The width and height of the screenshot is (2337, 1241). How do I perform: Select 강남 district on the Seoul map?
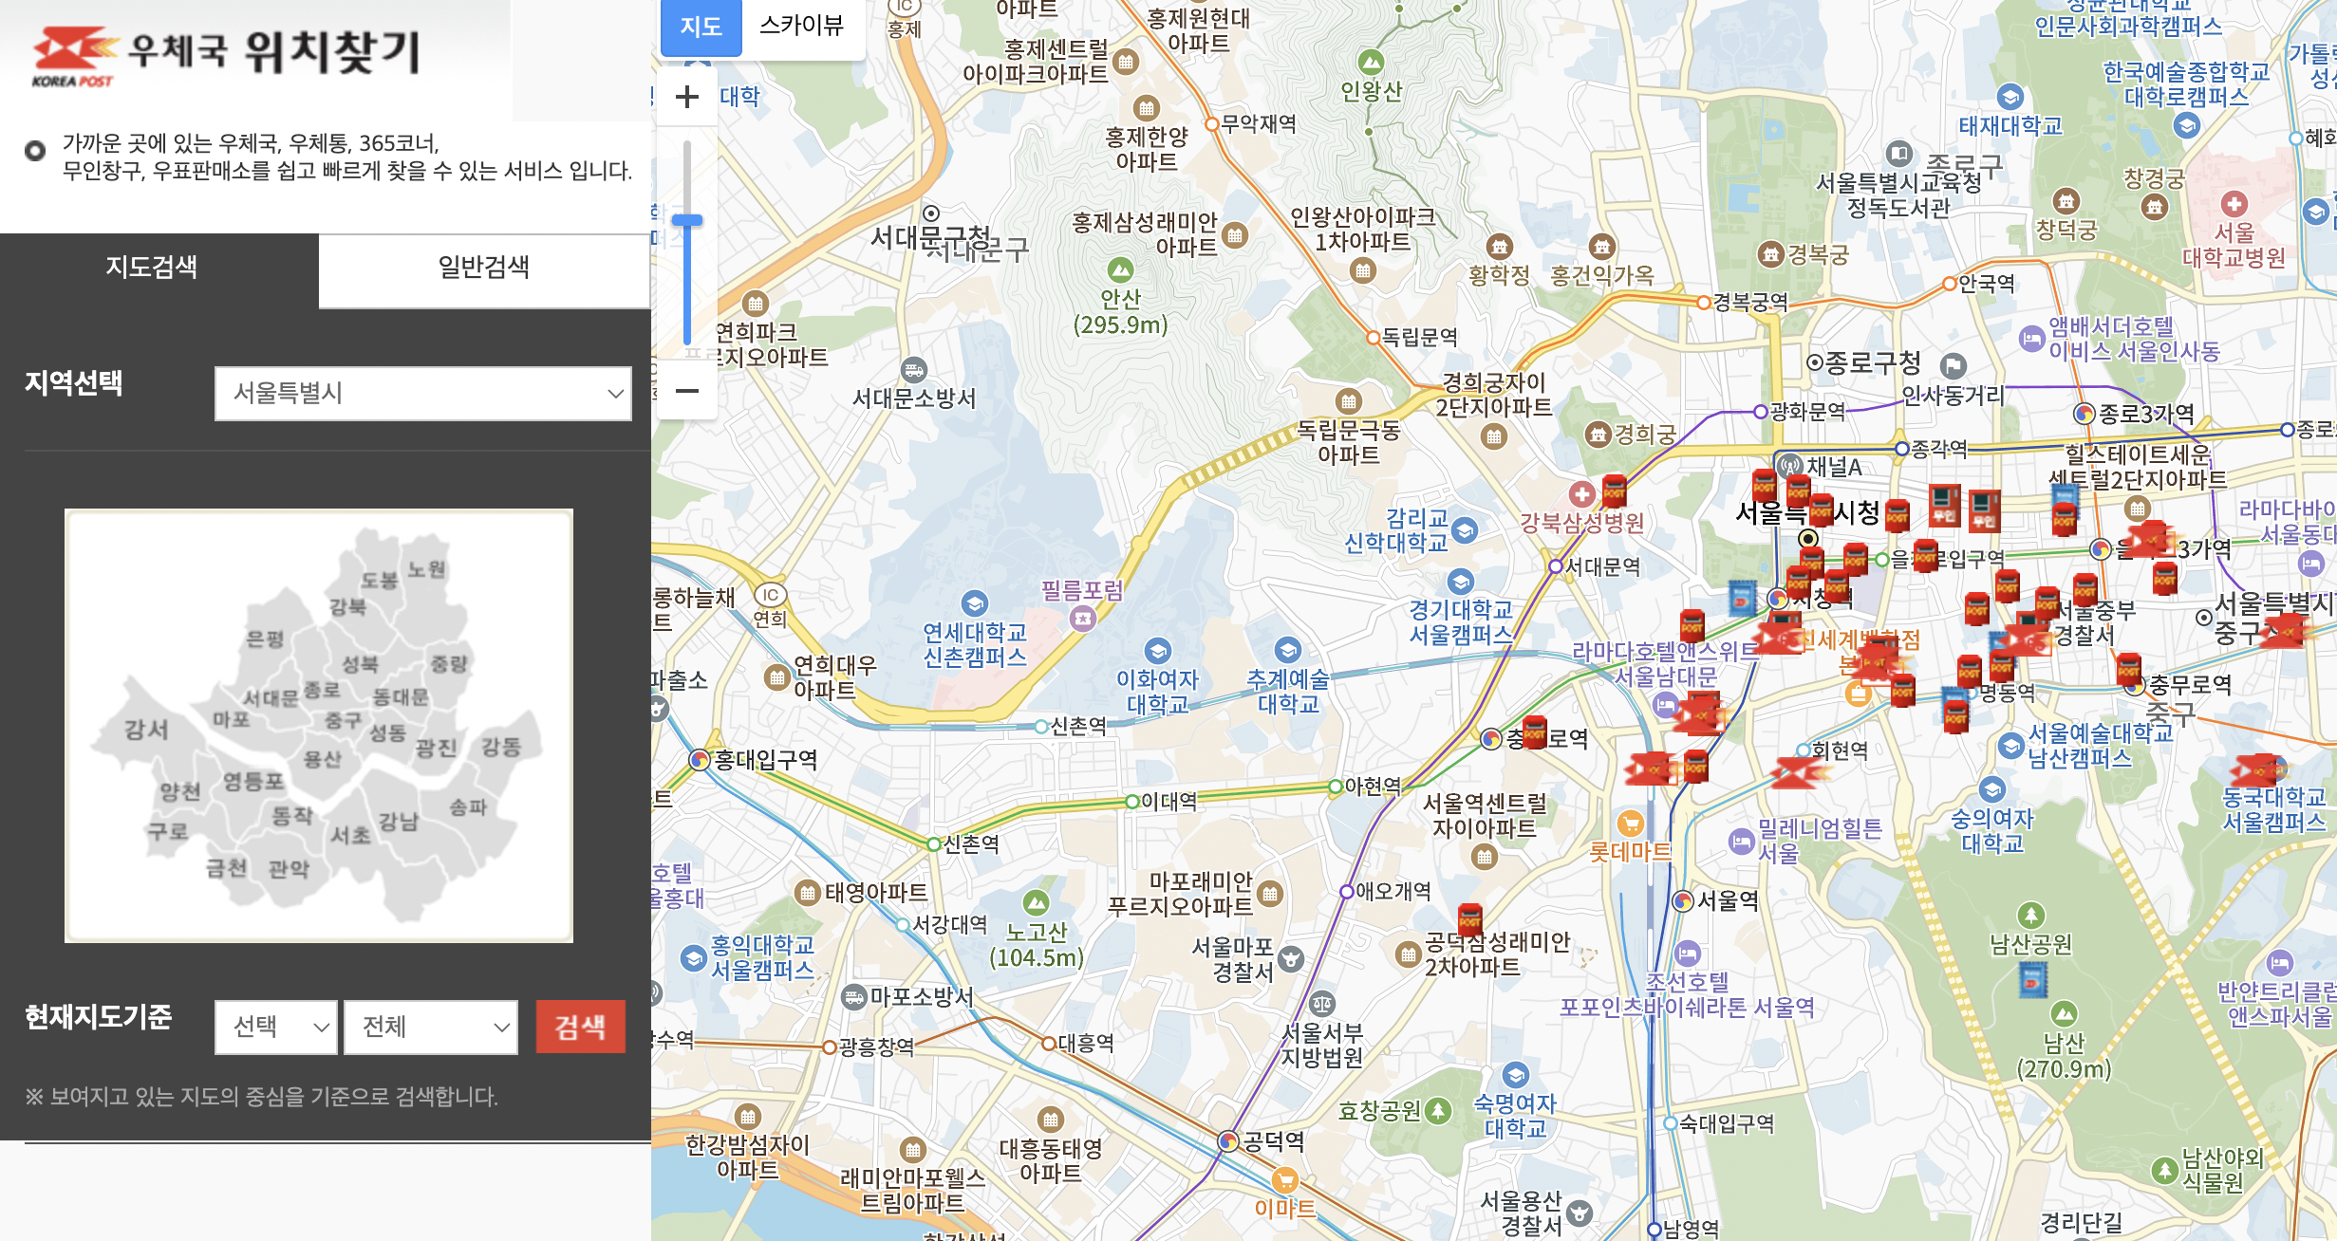pos(398,822)
